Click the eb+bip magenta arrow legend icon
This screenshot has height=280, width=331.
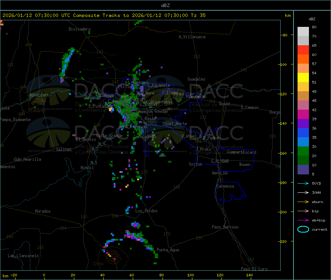pyautogui.click(x=303, y=220)
